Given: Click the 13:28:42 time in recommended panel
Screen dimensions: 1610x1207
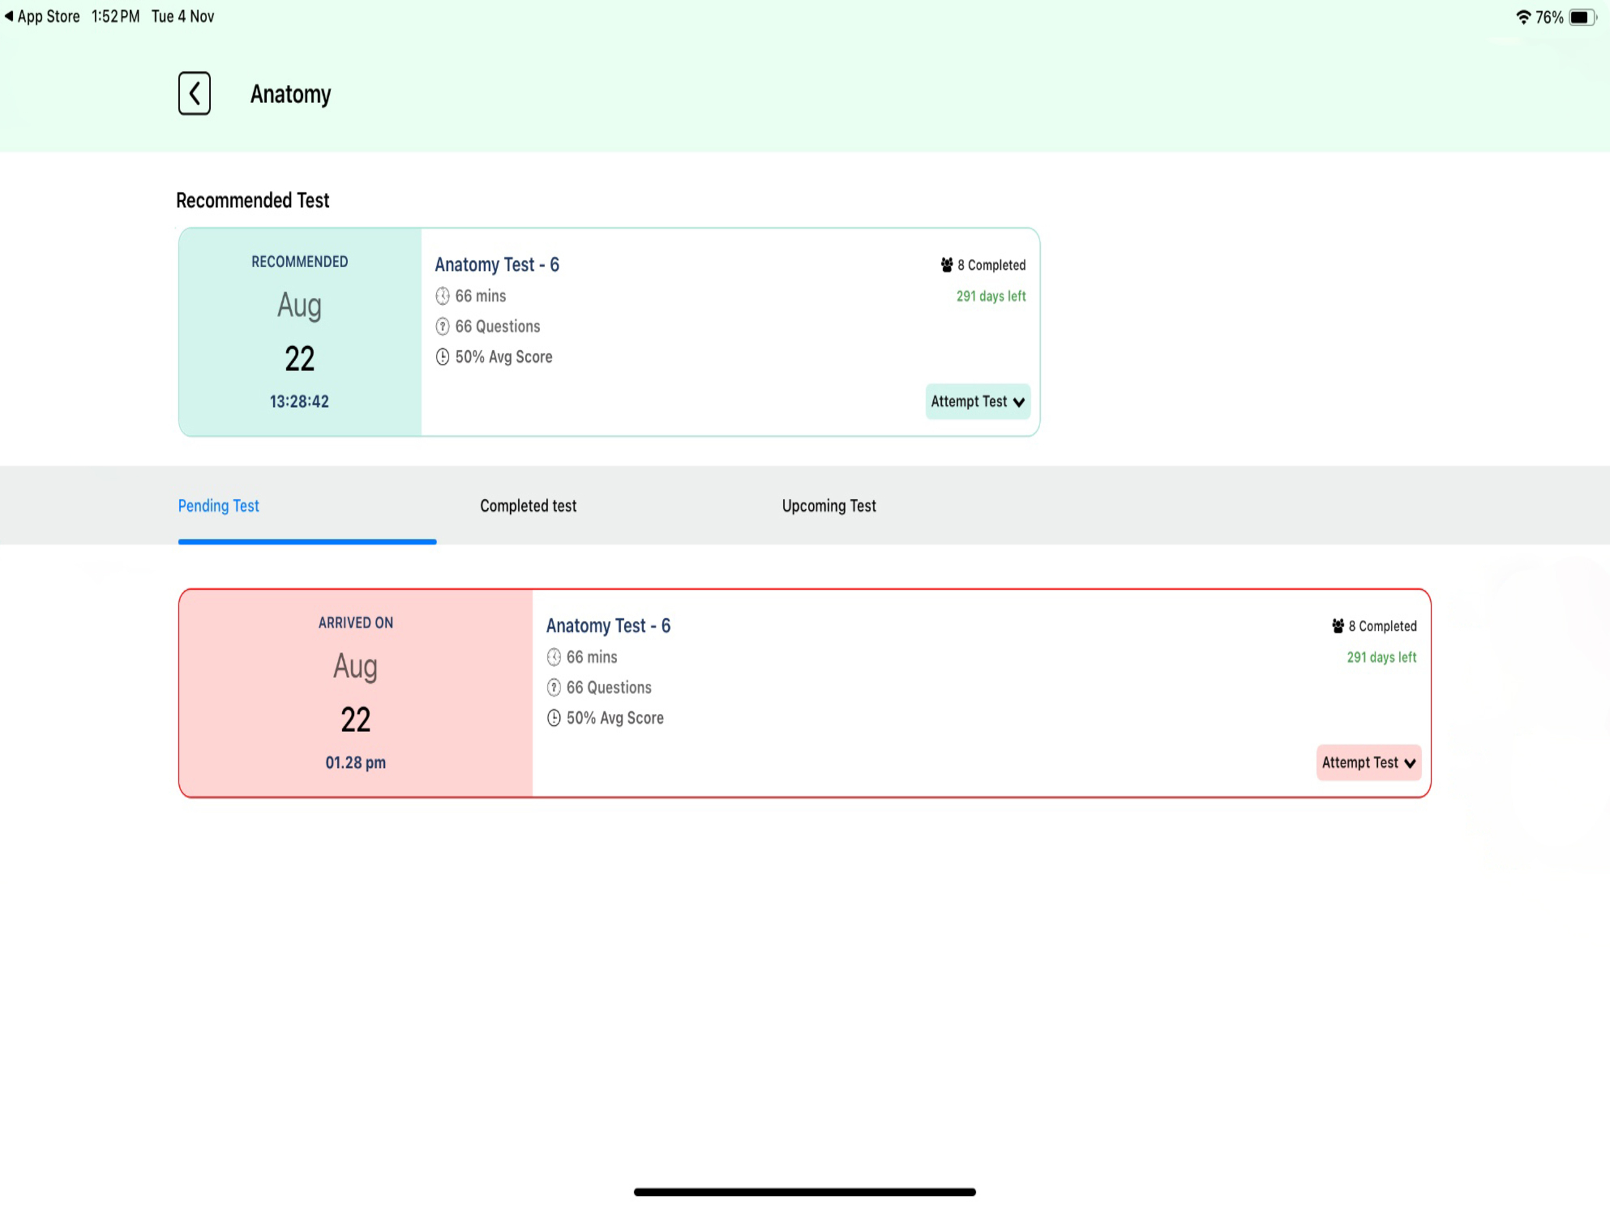Looking at the screenshot, I should (299, 402).
